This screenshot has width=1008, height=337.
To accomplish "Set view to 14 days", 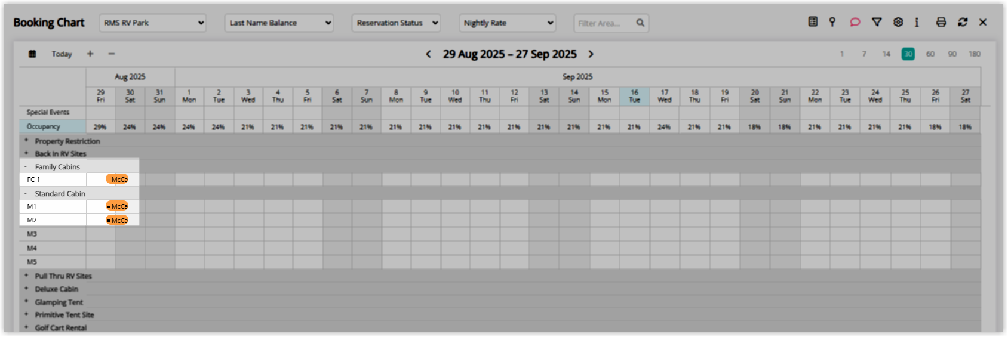I will tap(886, 54).
